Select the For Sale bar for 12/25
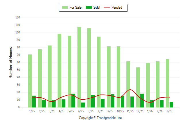Image resolution: width=186 pixels, height=125 pixels. 138,87
